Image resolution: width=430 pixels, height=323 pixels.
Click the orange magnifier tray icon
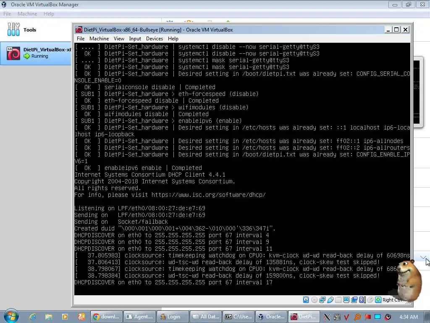pos(357,317)
